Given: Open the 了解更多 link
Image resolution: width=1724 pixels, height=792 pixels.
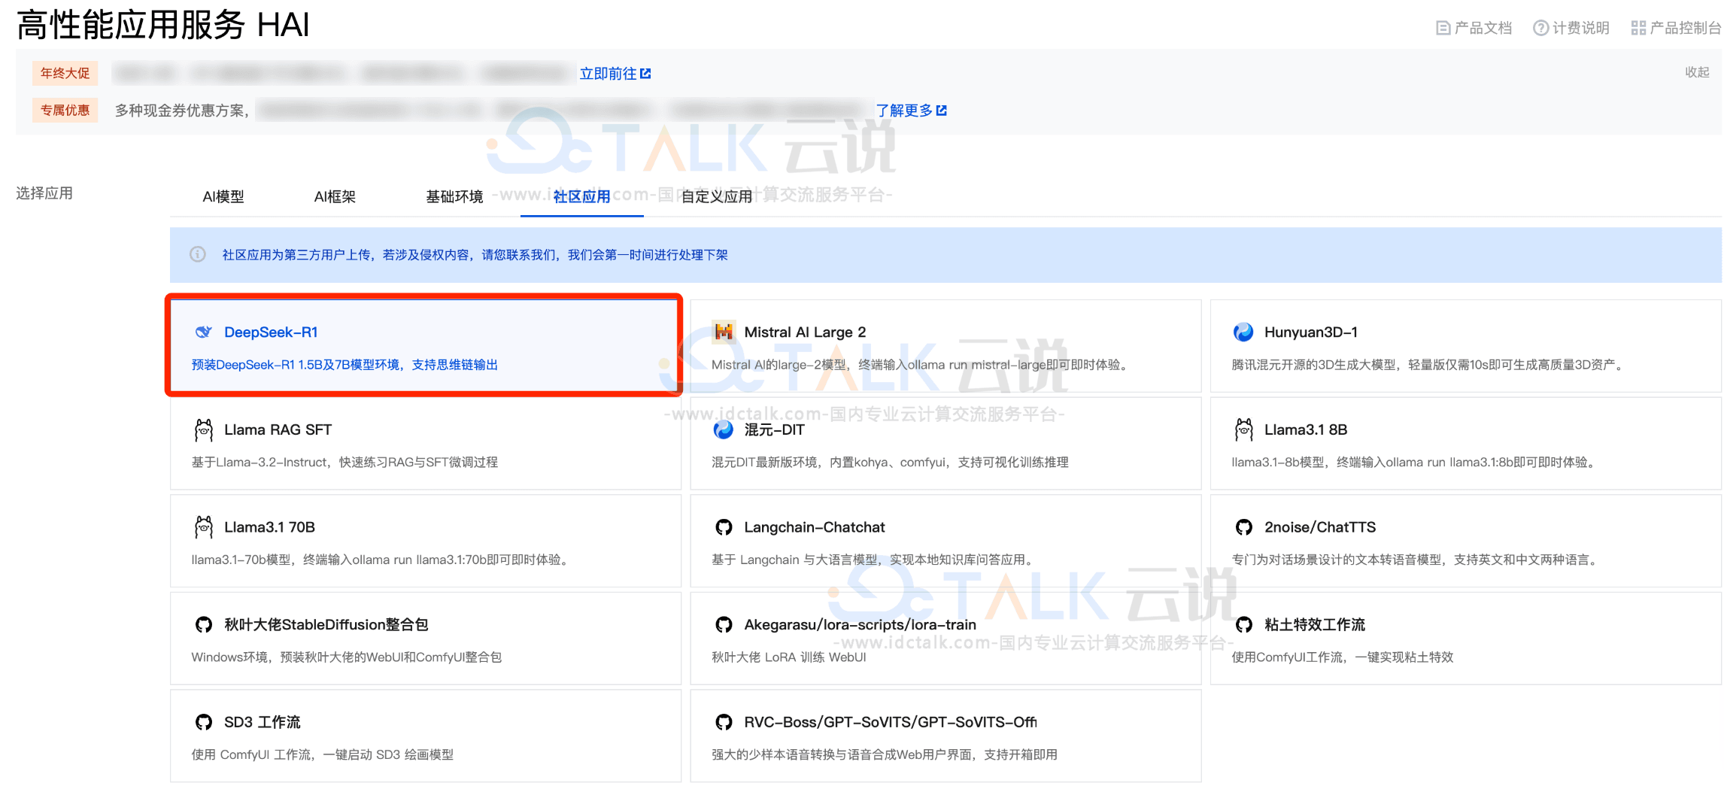Looking at the screenshot, I should point(904,111).
